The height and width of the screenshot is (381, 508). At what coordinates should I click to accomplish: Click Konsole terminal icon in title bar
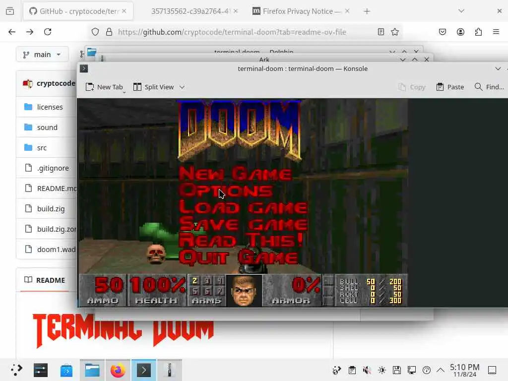(x=84, y=68)
